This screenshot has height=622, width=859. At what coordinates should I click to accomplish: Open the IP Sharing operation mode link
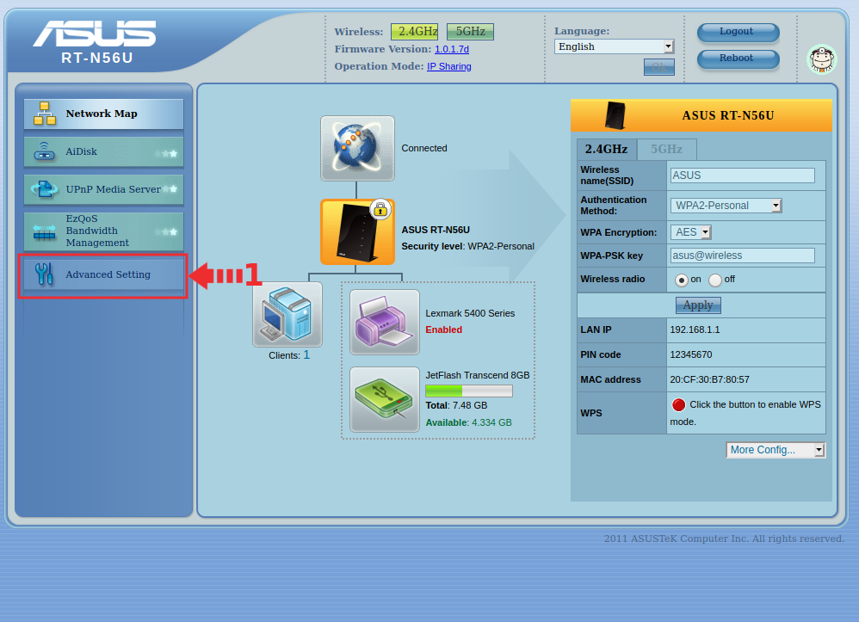click(449, 66)
